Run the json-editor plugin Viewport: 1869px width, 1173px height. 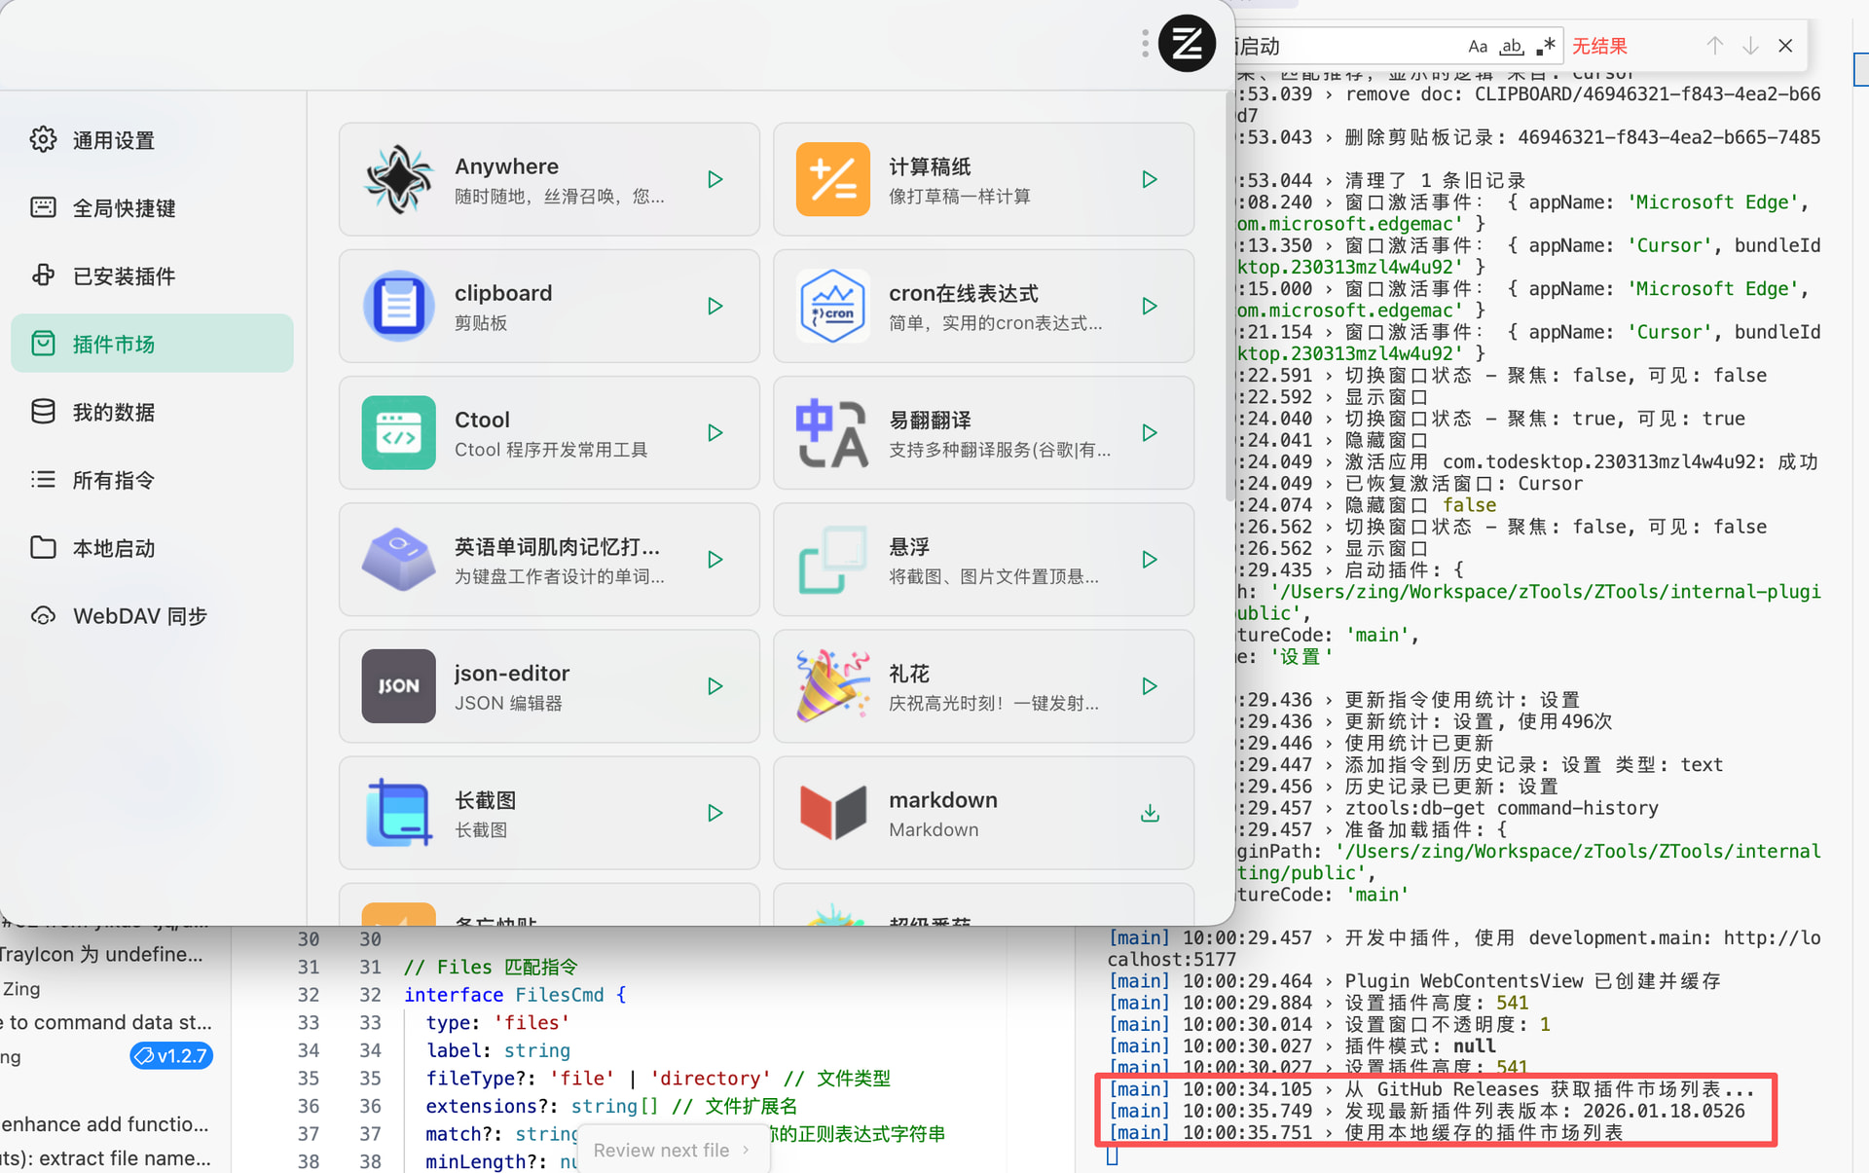pos(715,686)
